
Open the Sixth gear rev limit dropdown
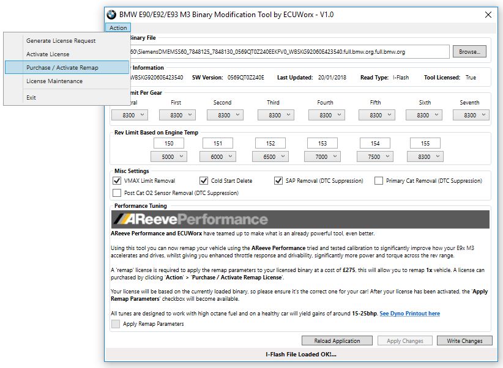click(x=424, y=115)
